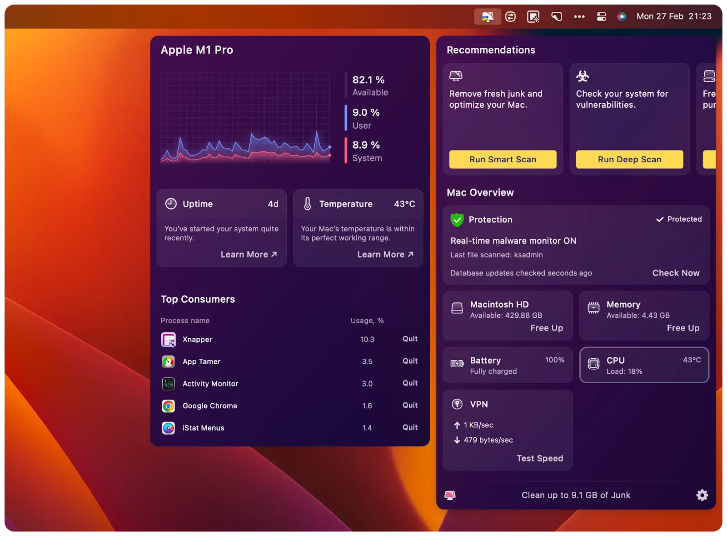Open the settings gear icon
This screenshot has width=727, height=536.
point(702,496)
